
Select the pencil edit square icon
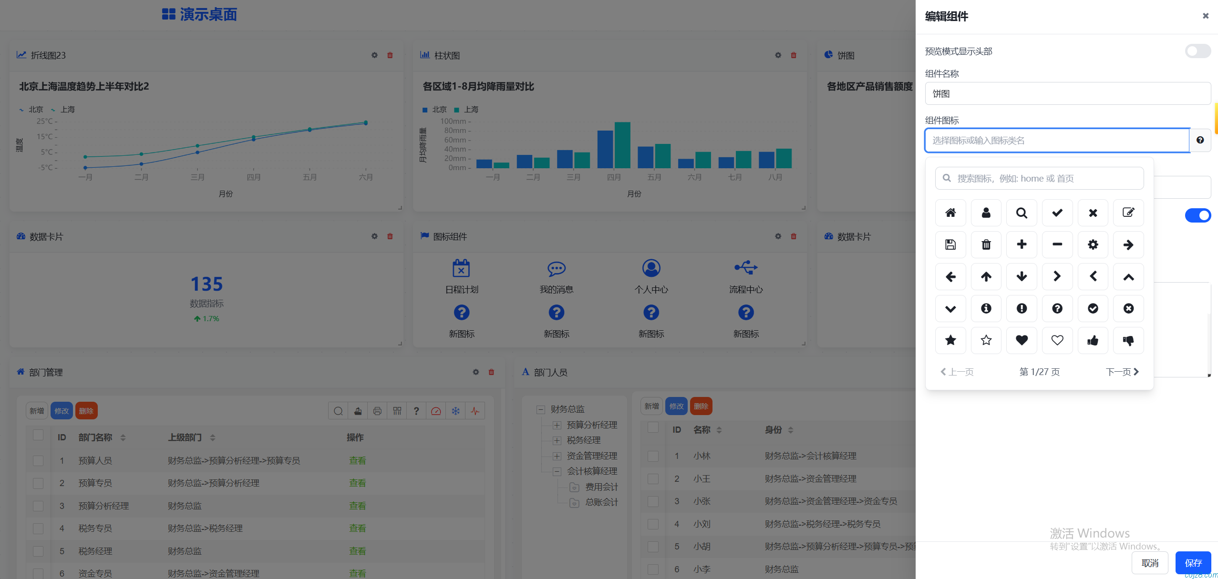(x=1128, y=213)
